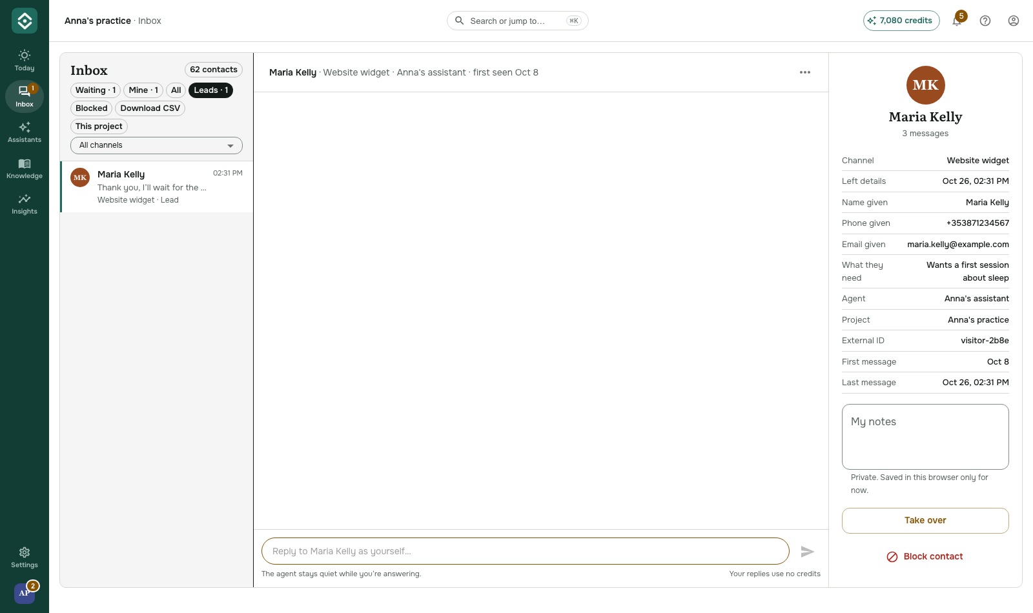
Task: Click the AP user avatar in the sidebar
Action: 25,592
